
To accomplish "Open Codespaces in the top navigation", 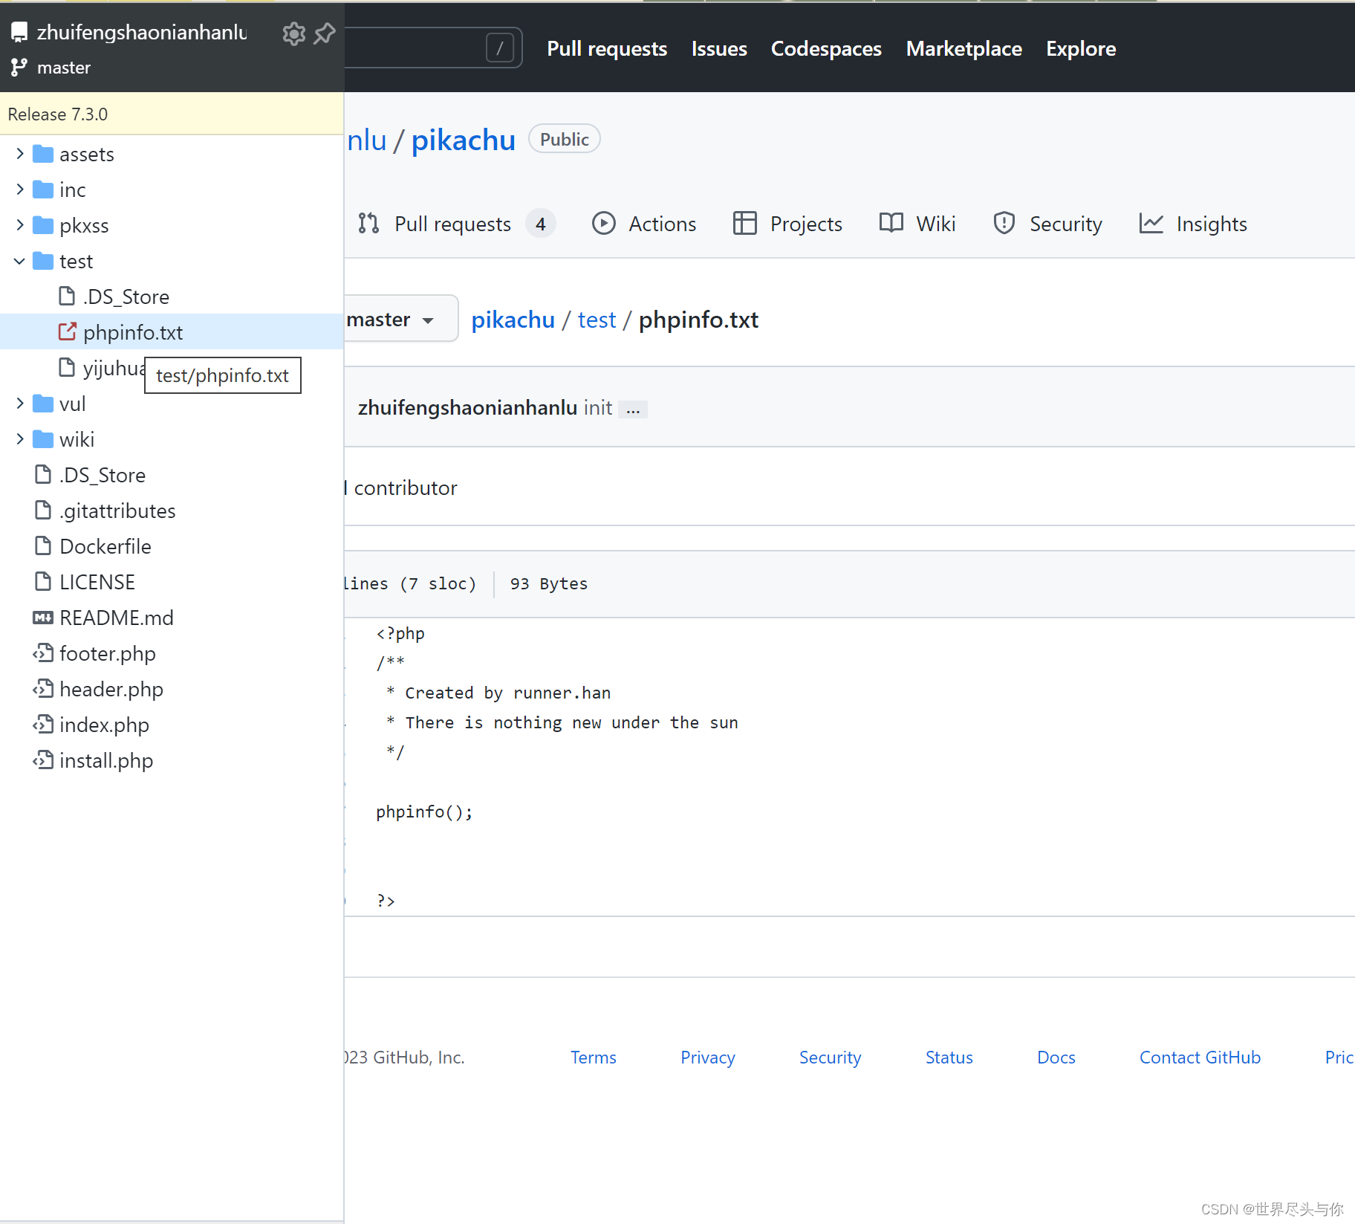I will click(826, 48).
